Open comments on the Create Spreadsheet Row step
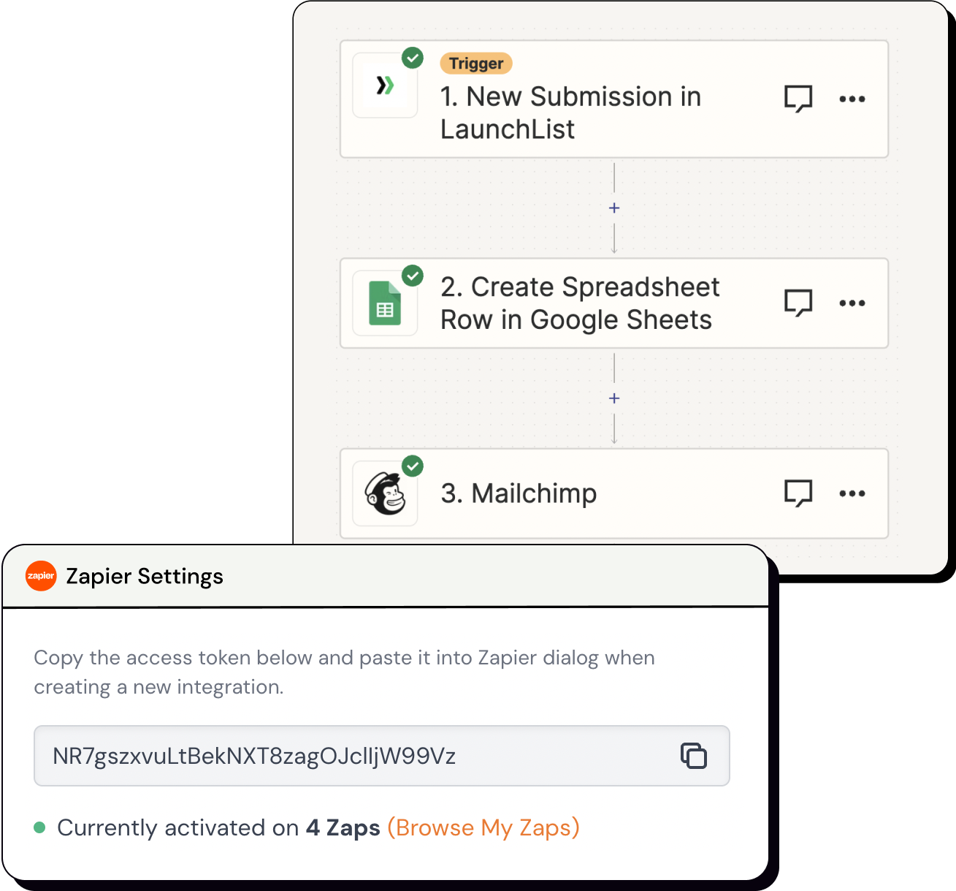The height and width of the screenshot is (891, 956). tap(798, 303)
